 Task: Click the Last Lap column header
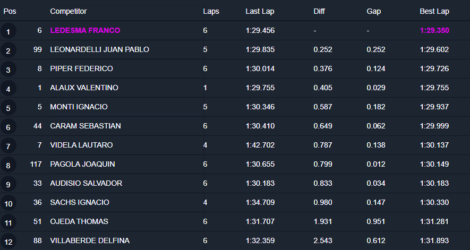[260, 11]
